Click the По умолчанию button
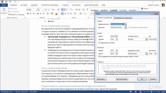The height and width of the screenshot is (93, 166). tap(122, 79)
